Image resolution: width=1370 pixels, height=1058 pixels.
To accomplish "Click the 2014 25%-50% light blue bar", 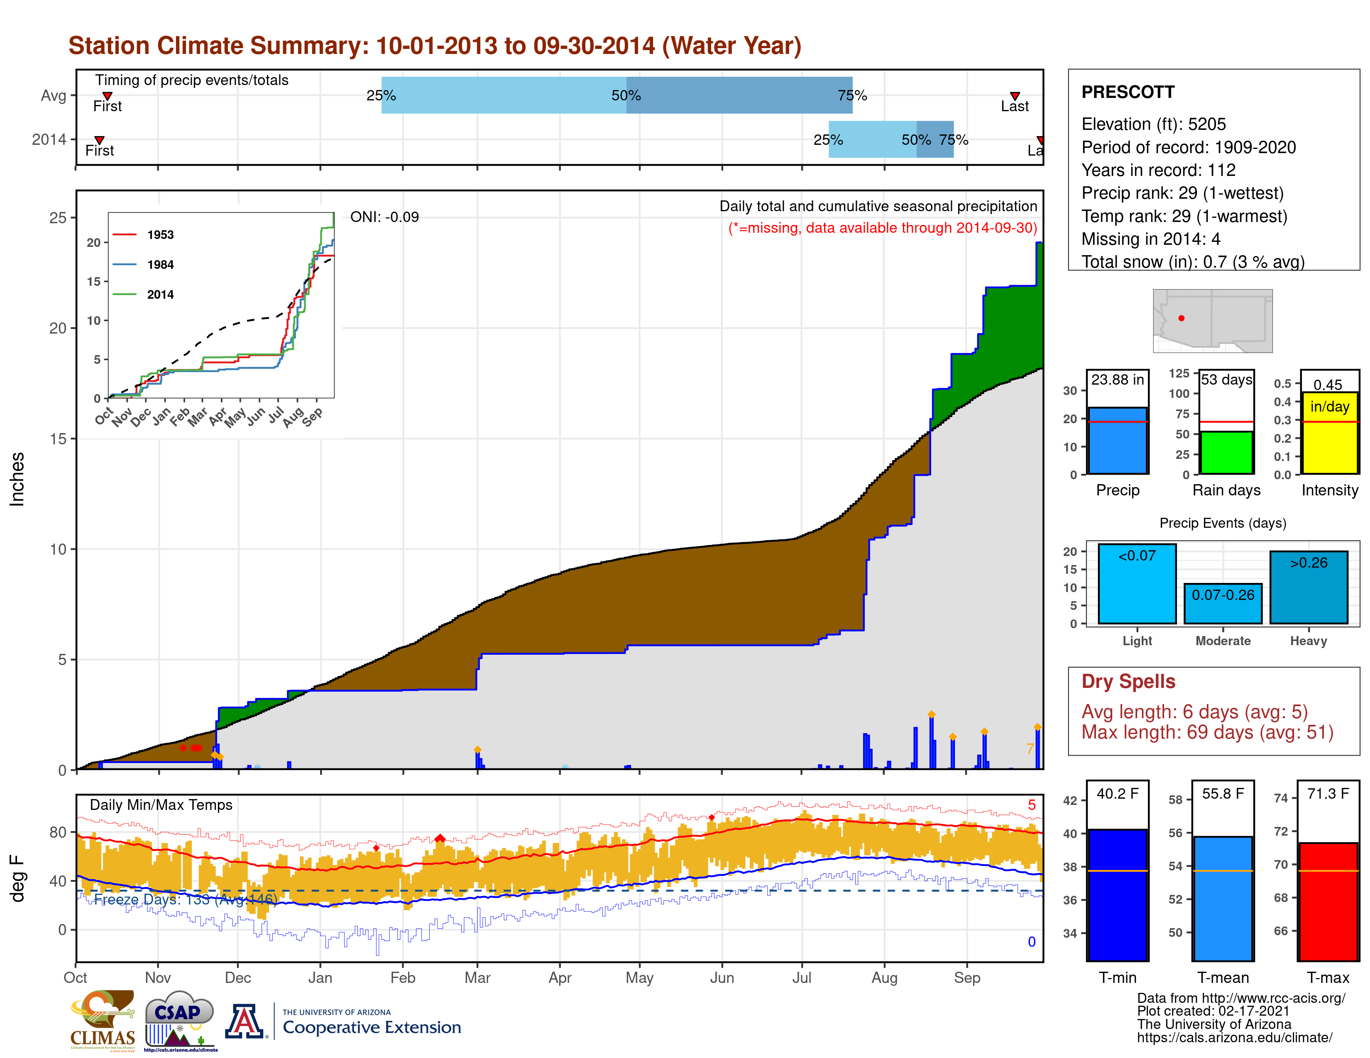I will tap(873, 139).
